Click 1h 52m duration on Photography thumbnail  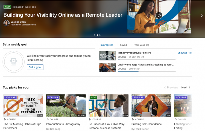81,115
